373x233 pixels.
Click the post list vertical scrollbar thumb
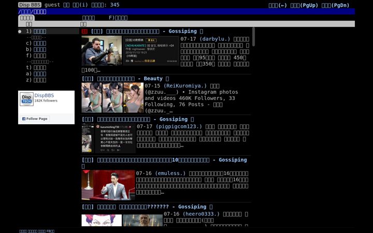tap(253, 37)
